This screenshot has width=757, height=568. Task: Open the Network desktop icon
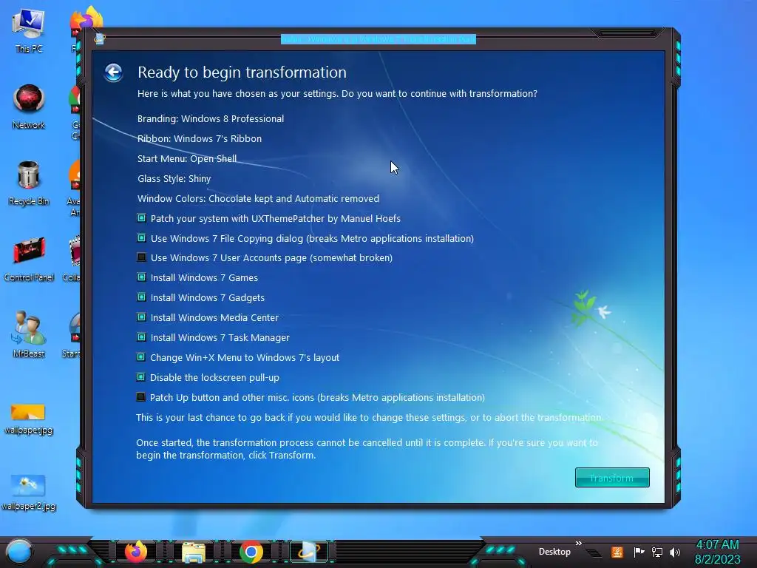29,106
